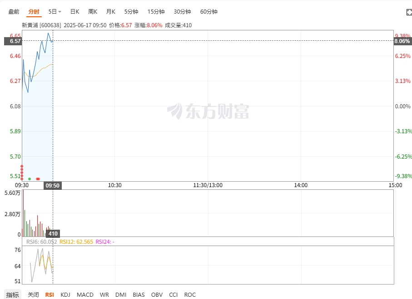
Task: Select the 30分钟 chart period
Action: 182,12
